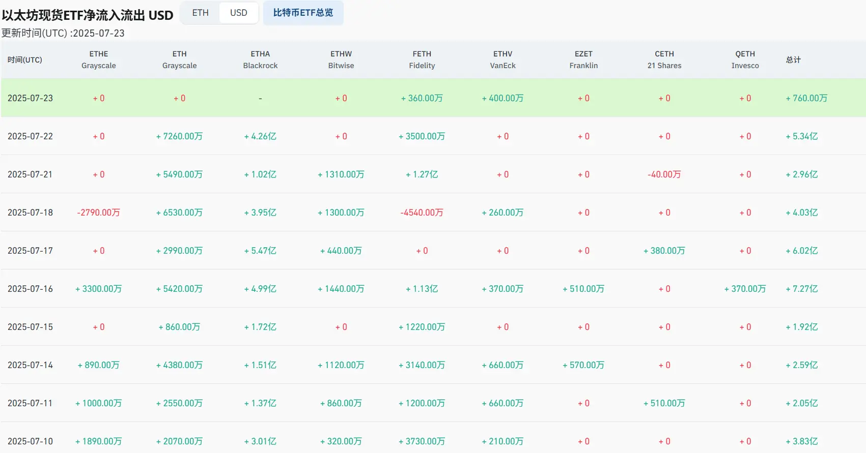The height and width of the screenshot is (453, 866).
Task: Click the FETH Fidelity column header
Action: (x=422, y=59)
